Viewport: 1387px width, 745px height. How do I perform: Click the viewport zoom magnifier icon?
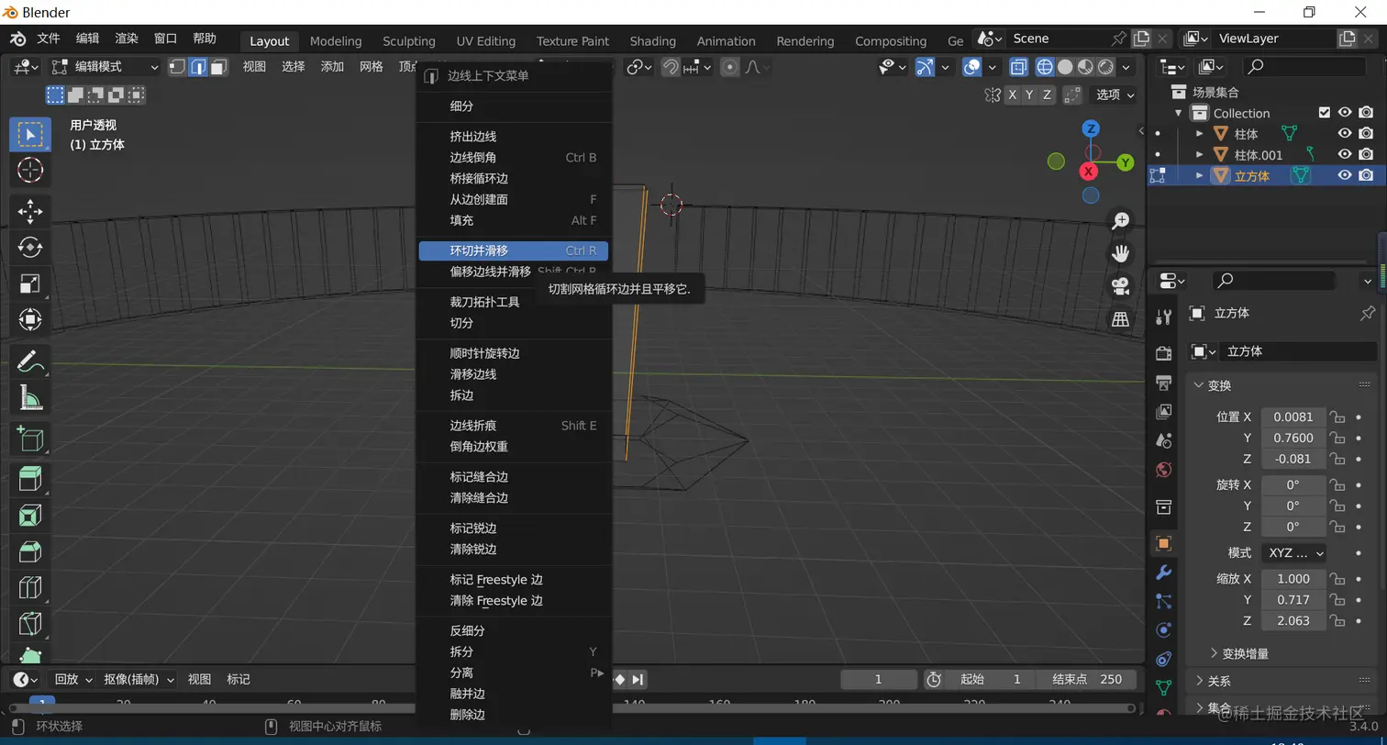click(x=1120, y=220)
